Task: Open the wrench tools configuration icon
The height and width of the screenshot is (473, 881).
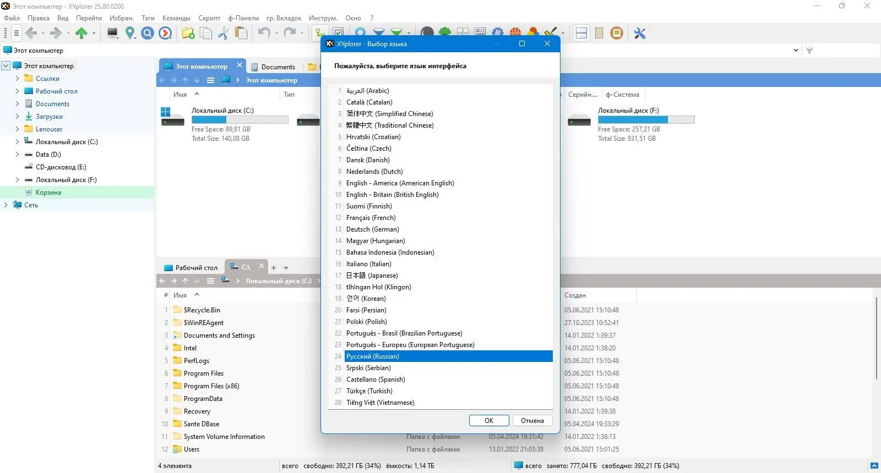Action: click(x=640, y=34)
